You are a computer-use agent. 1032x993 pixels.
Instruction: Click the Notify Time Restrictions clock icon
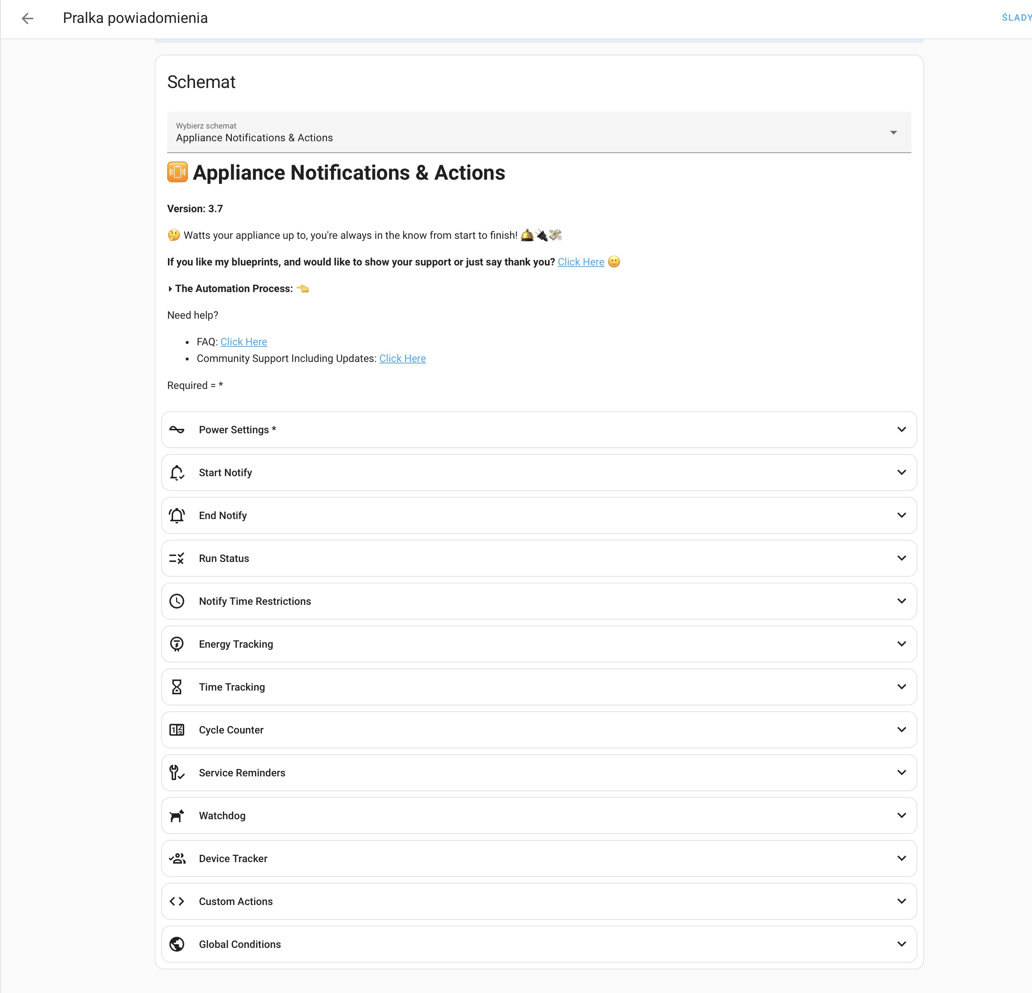click(177, 601)
